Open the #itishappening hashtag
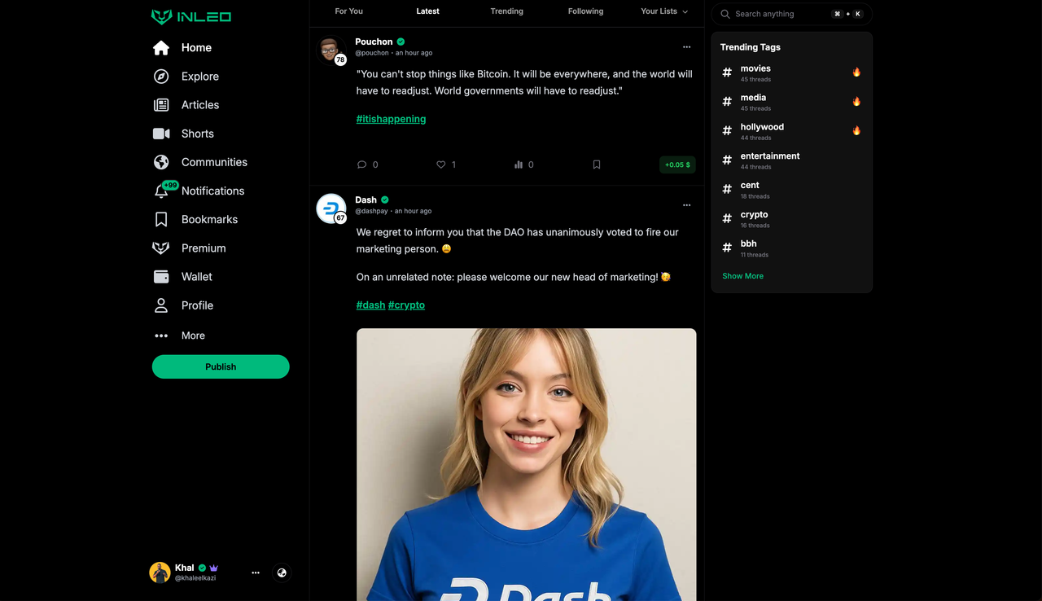This screenshot has width=1042, height=601. (x=391, y=119)
